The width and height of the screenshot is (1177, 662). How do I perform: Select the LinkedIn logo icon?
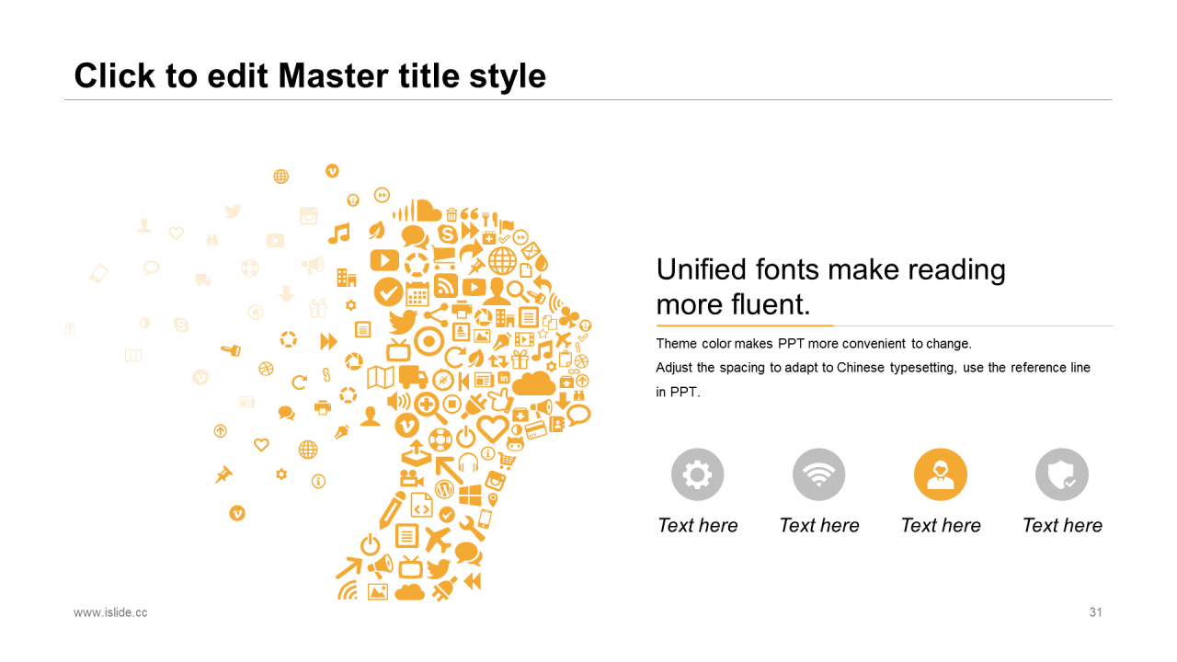pyautogui.click(x=504, y=378)
